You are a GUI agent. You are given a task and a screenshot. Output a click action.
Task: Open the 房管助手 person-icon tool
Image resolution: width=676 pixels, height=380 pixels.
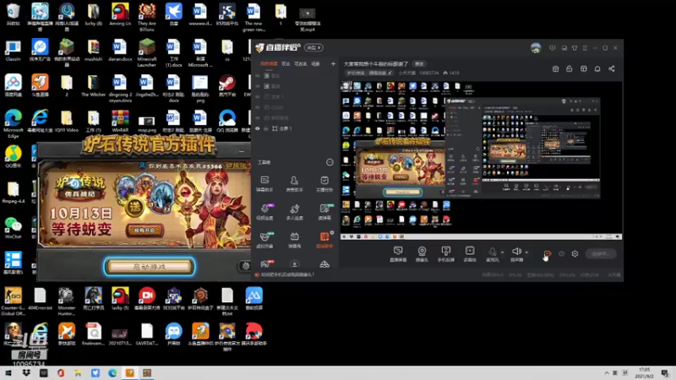coord(294,183)
